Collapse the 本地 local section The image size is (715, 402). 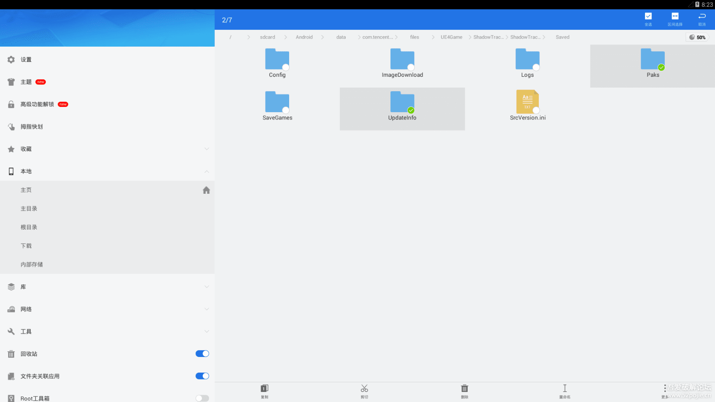pyautogui.click(x=207, y=172)
